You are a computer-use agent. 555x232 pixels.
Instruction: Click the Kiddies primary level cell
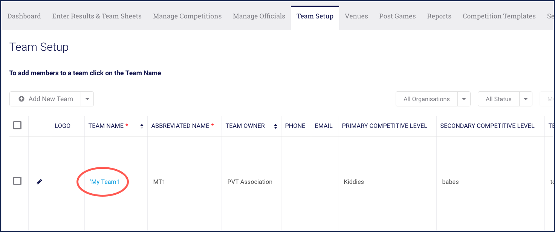point(354,182)
